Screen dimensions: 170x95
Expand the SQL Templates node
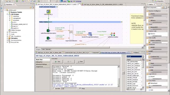pos(7,36)
